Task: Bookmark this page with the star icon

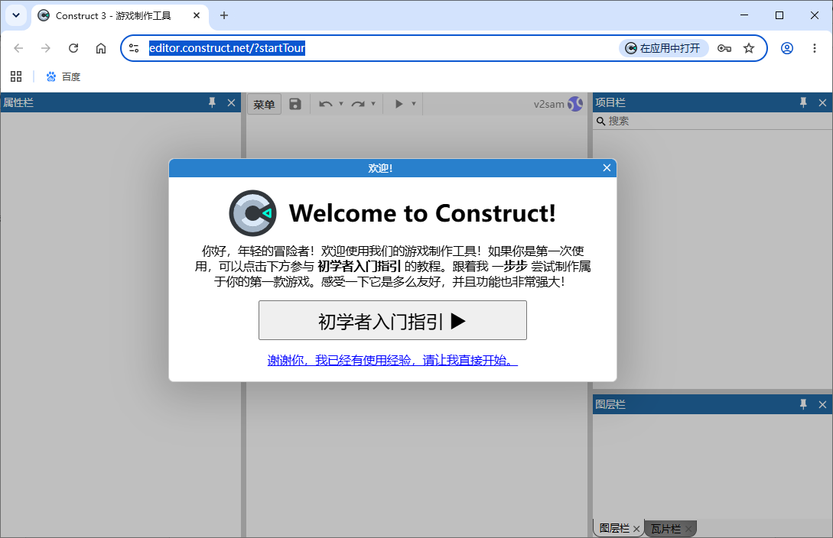Action: click(x=749, y=48)
